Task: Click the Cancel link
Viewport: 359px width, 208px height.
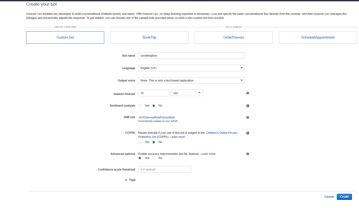Action: (329, 197)
